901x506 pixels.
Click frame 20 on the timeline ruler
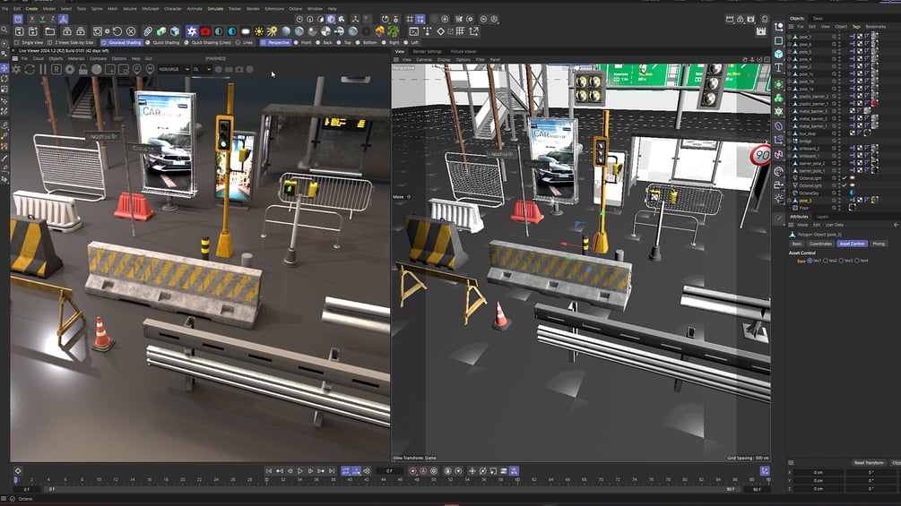click(x=183, y=478)
